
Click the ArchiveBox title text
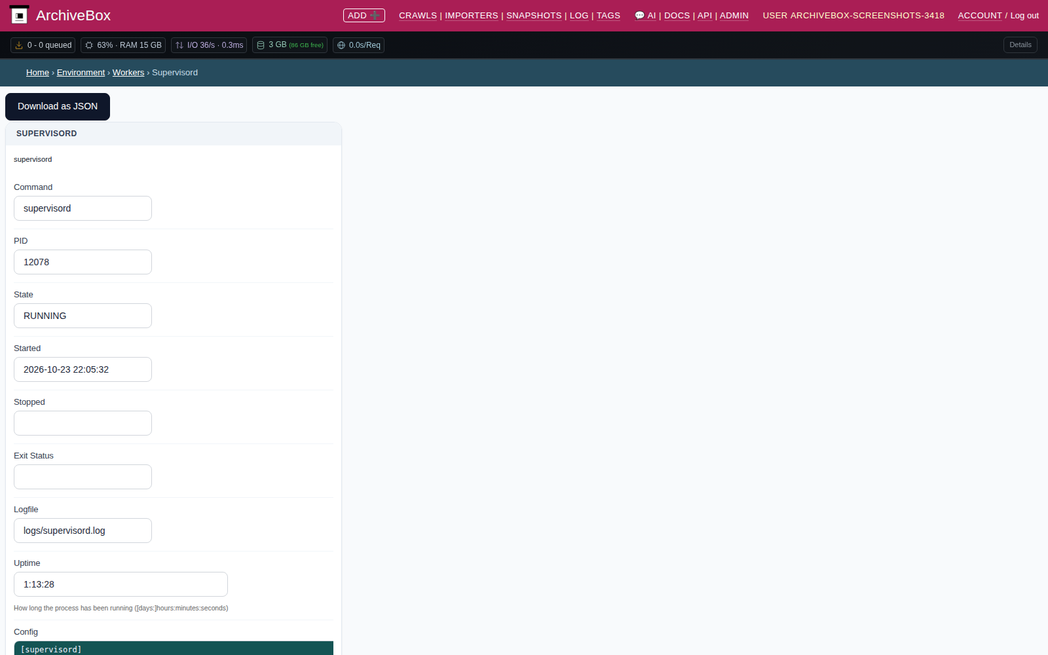coord(73,15)
